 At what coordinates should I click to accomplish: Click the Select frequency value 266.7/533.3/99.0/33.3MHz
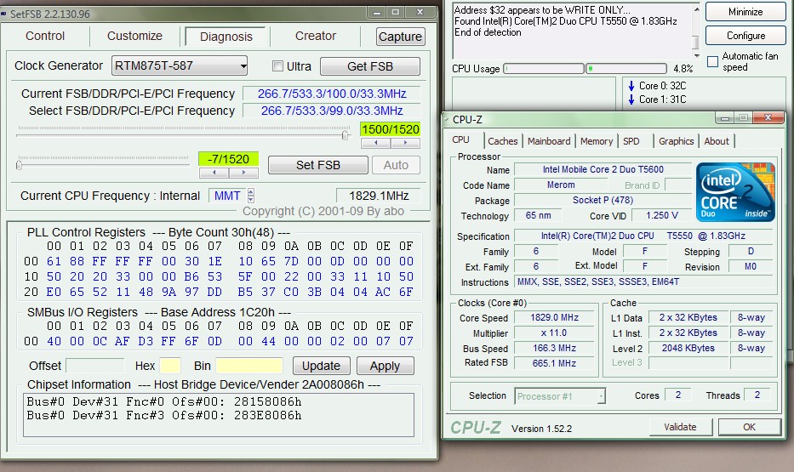coord(332,111)
